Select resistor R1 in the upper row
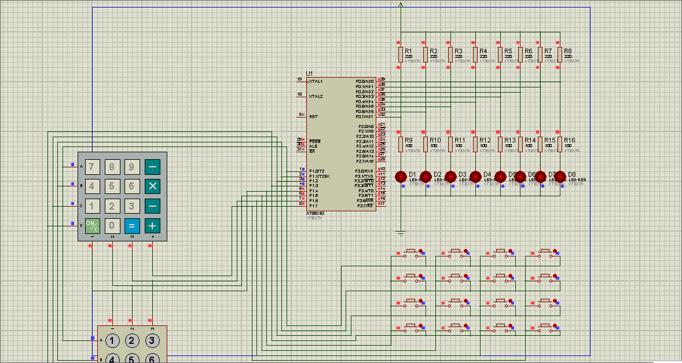The height and width of the screenshot is (363, 682). 400,54
